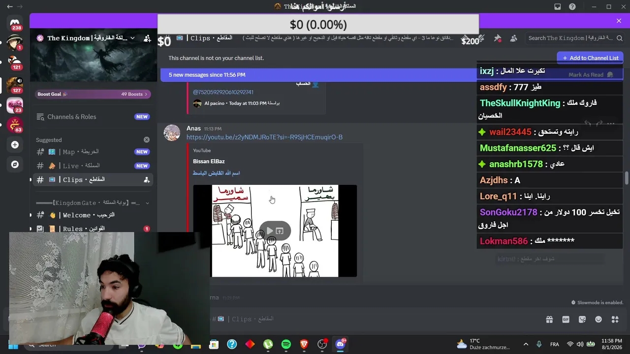The width and height of the screenshot is (630, 354).
Task: Open the Bissan ElBaz author link
Action: [209, 161]
